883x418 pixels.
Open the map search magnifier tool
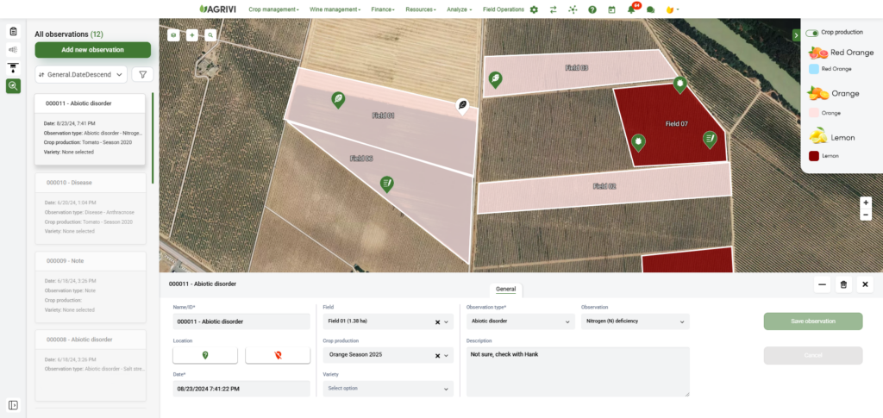pos(210,35)
